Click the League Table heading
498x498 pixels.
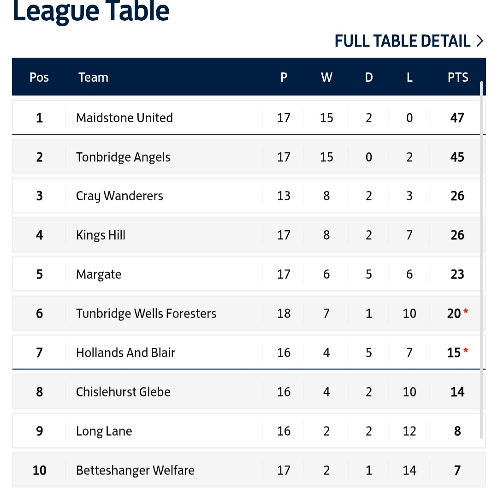[x=91, y=12]
